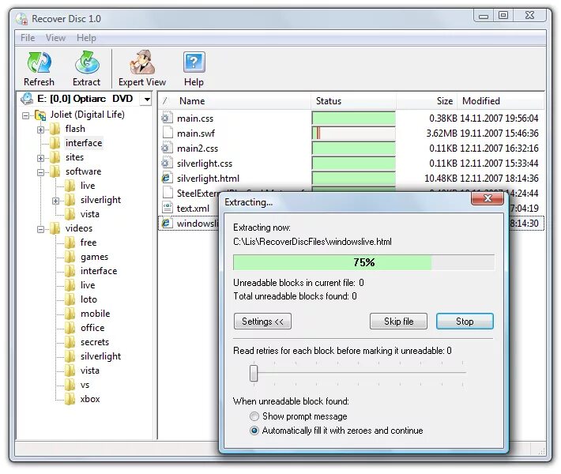
Task: Click the flash folder icon
Action: [x=55, y=129]
